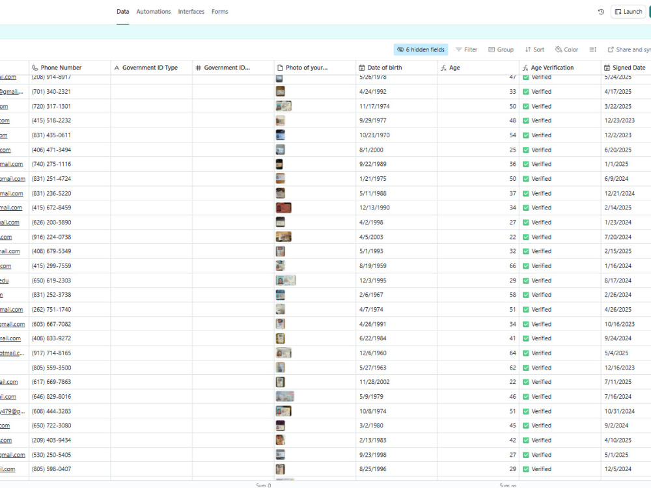Click Verified checkmark for 9/22/1989 row

point(526,165)
